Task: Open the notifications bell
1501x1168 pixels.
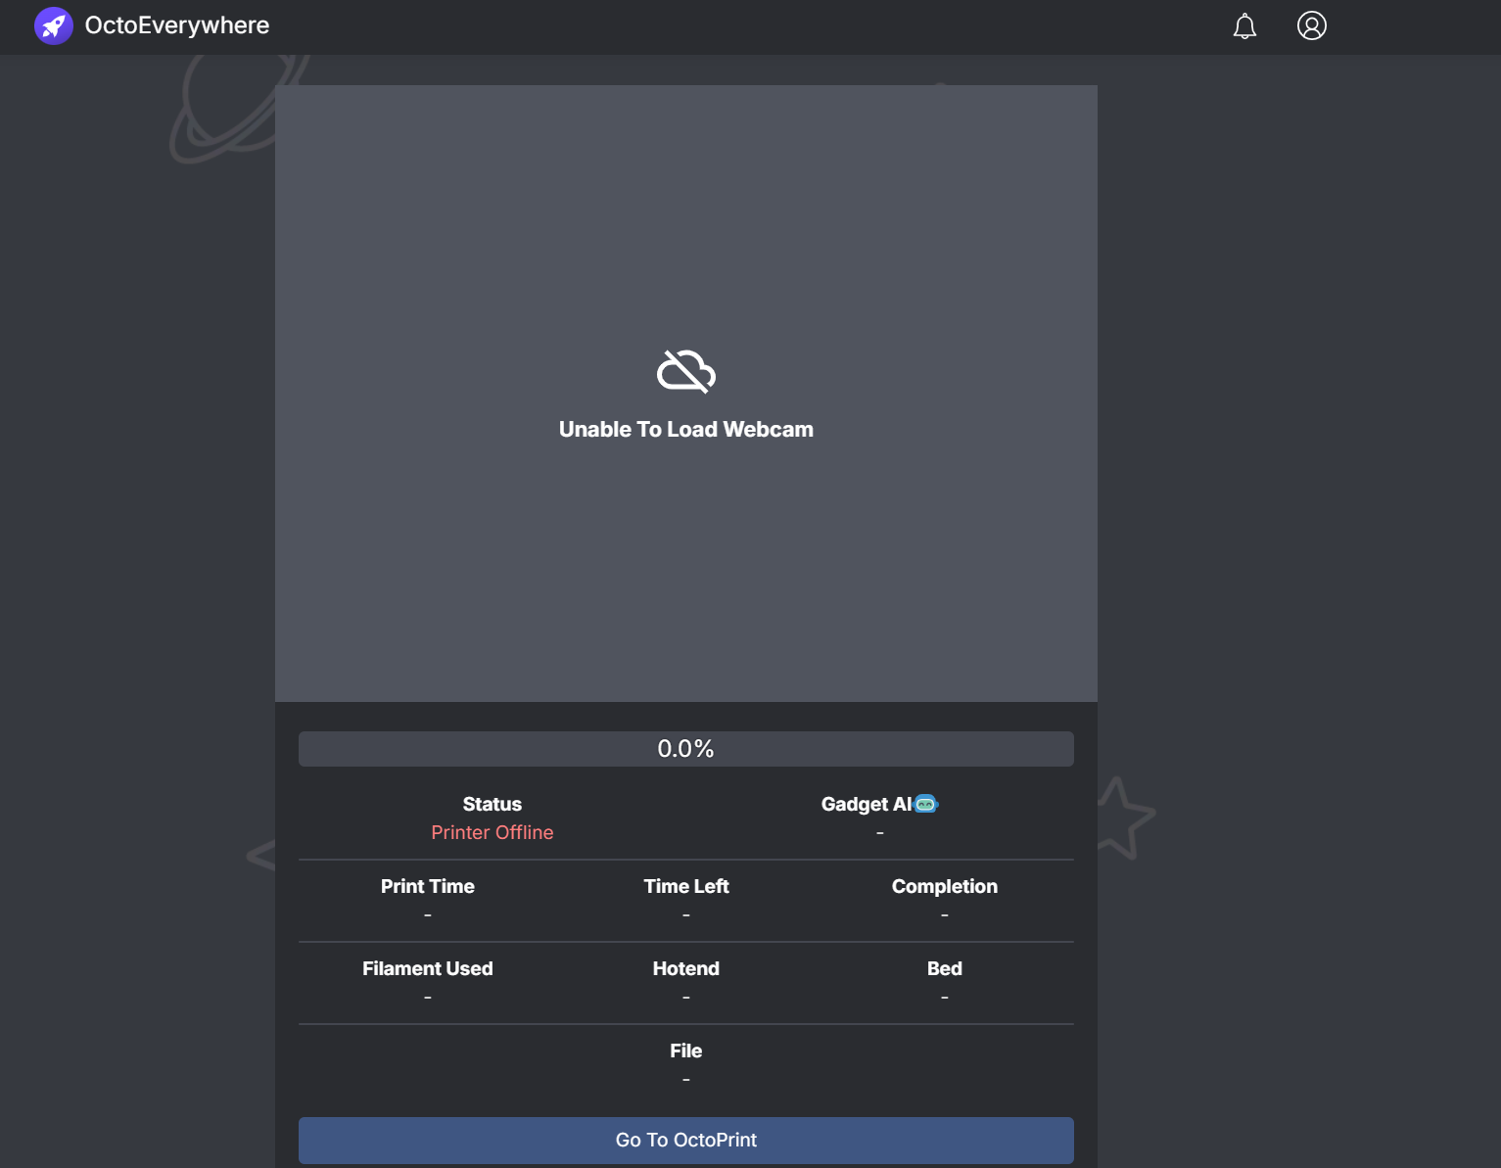Action: [x=1244, y=26]
